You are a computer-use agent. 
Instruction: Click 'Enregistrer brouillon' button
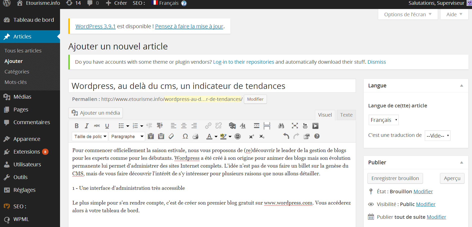[x=395, y=178]
